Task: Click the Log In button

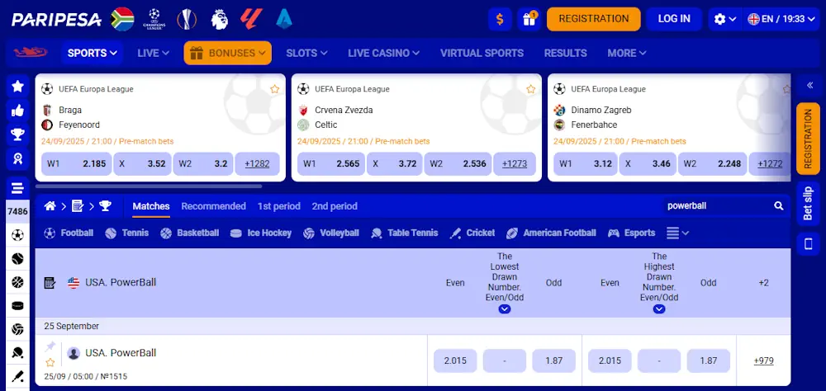Action: click(674, 19)
